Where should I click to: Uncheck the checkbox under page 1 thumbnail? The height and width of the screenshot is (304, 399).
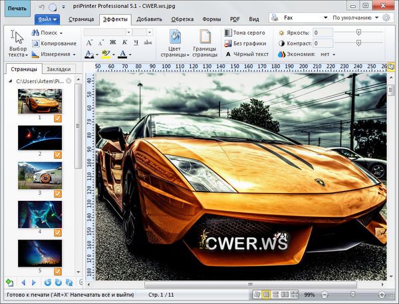click(57, 118)
